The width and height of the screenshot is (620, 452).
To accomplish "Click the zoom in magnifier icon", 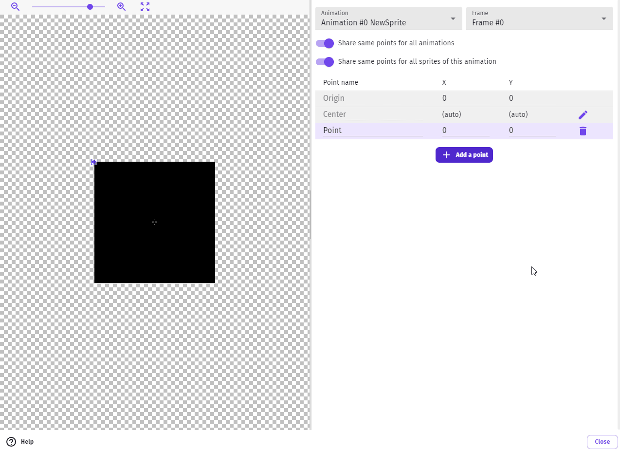I will (122, 7).
